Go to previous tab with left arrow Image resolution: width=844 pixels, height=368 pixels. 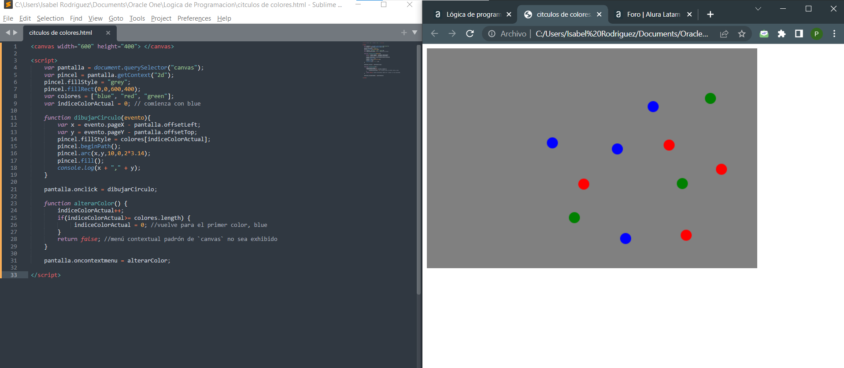click(x=7, y=33)
